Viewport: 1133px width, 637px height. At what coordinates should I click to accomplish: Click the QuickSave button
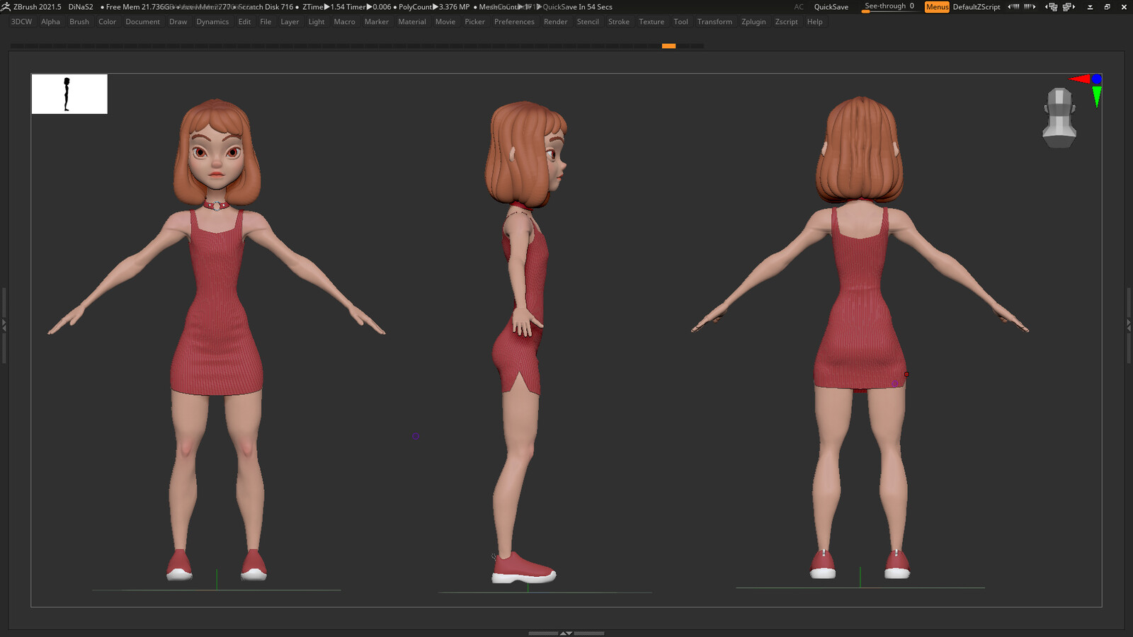831,7
